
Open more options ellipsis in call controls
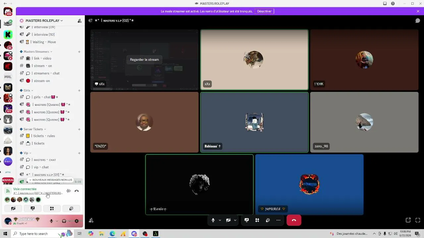pyautogui.click(x=278, y=220)
